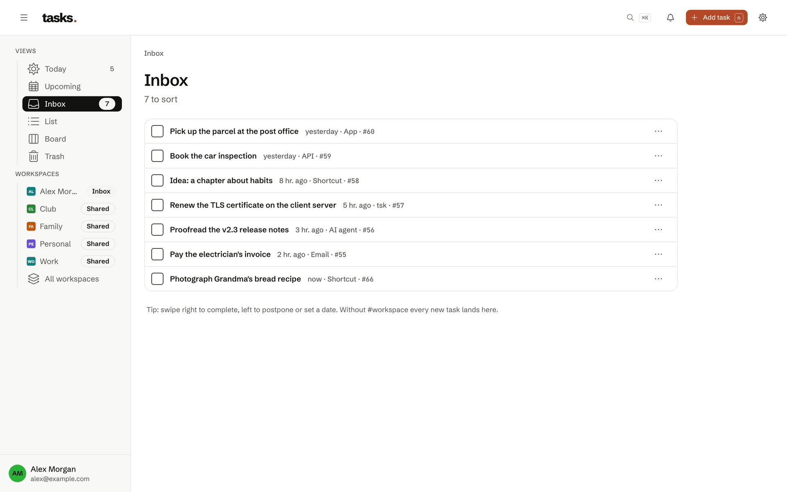Check off Book the car inspection
The width and height of the screenshot is (787, 492).
point(157,156)
